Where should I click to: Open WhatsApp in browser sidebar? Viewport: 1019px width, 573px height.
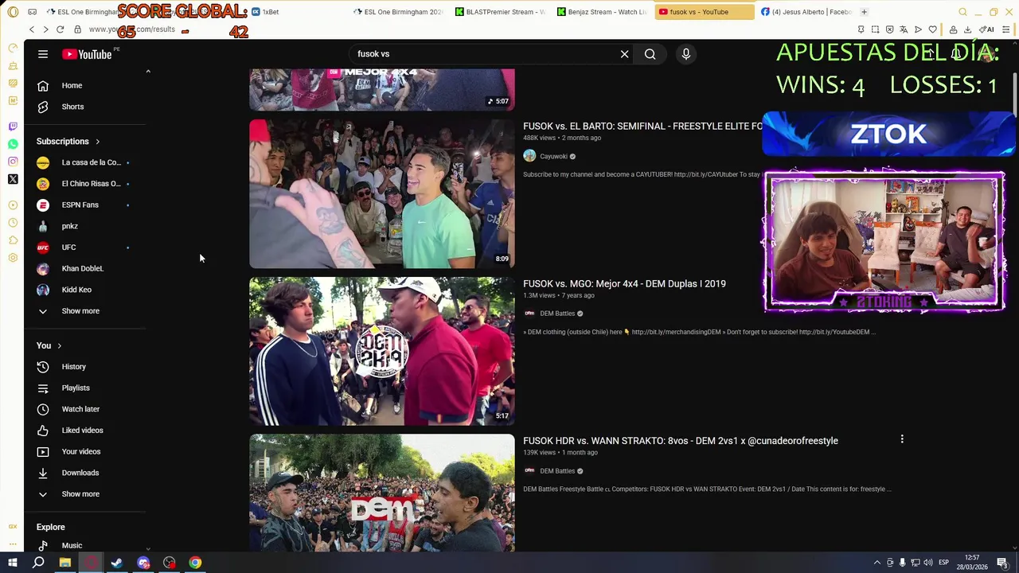tap(13, 144)
